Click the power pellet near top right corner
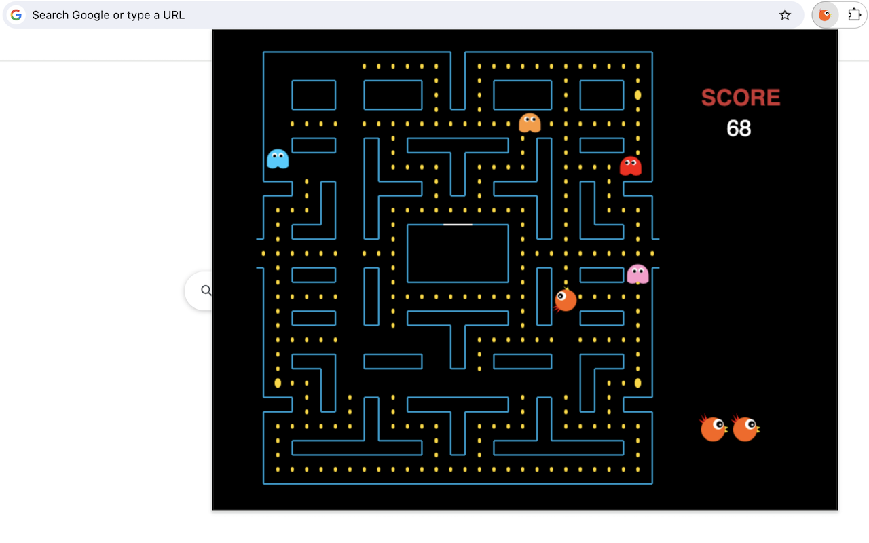Image resolution: width=869 pixels, height=543 pixels. tap(637, 96)
